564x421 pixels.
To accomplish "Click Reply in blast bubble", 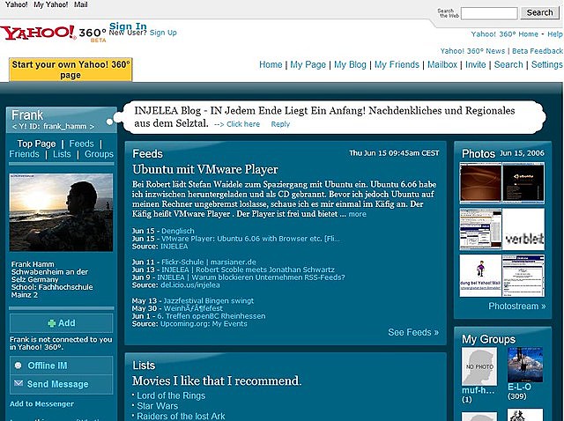I will click(x=280, y=124).
